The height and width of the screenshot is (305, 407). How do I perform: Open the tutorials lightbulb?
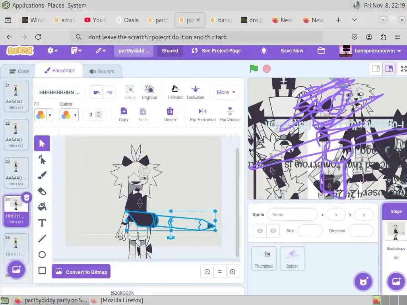pos(264,51)
